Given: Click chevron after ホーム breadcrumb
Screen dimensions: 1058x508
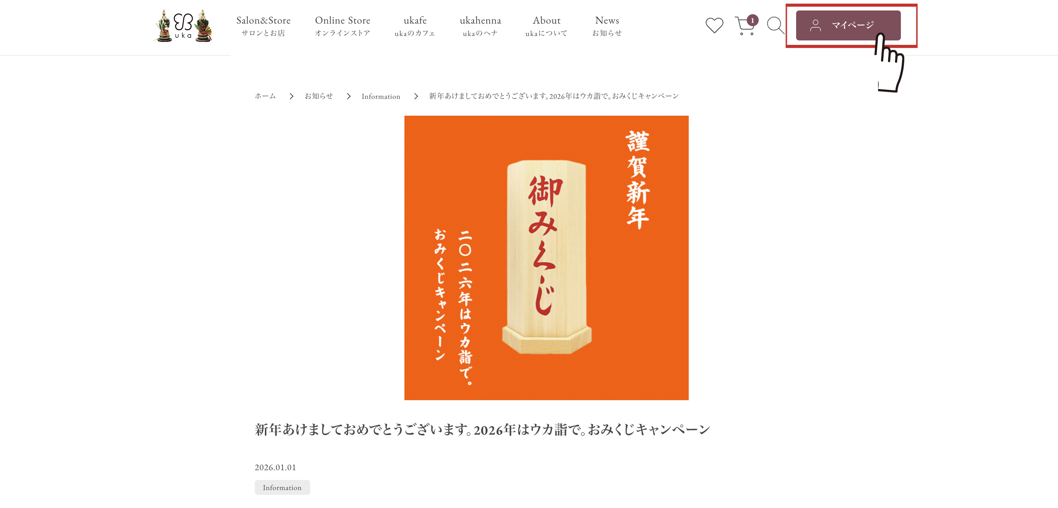Looking at the screenshot, I should [291, 96].
